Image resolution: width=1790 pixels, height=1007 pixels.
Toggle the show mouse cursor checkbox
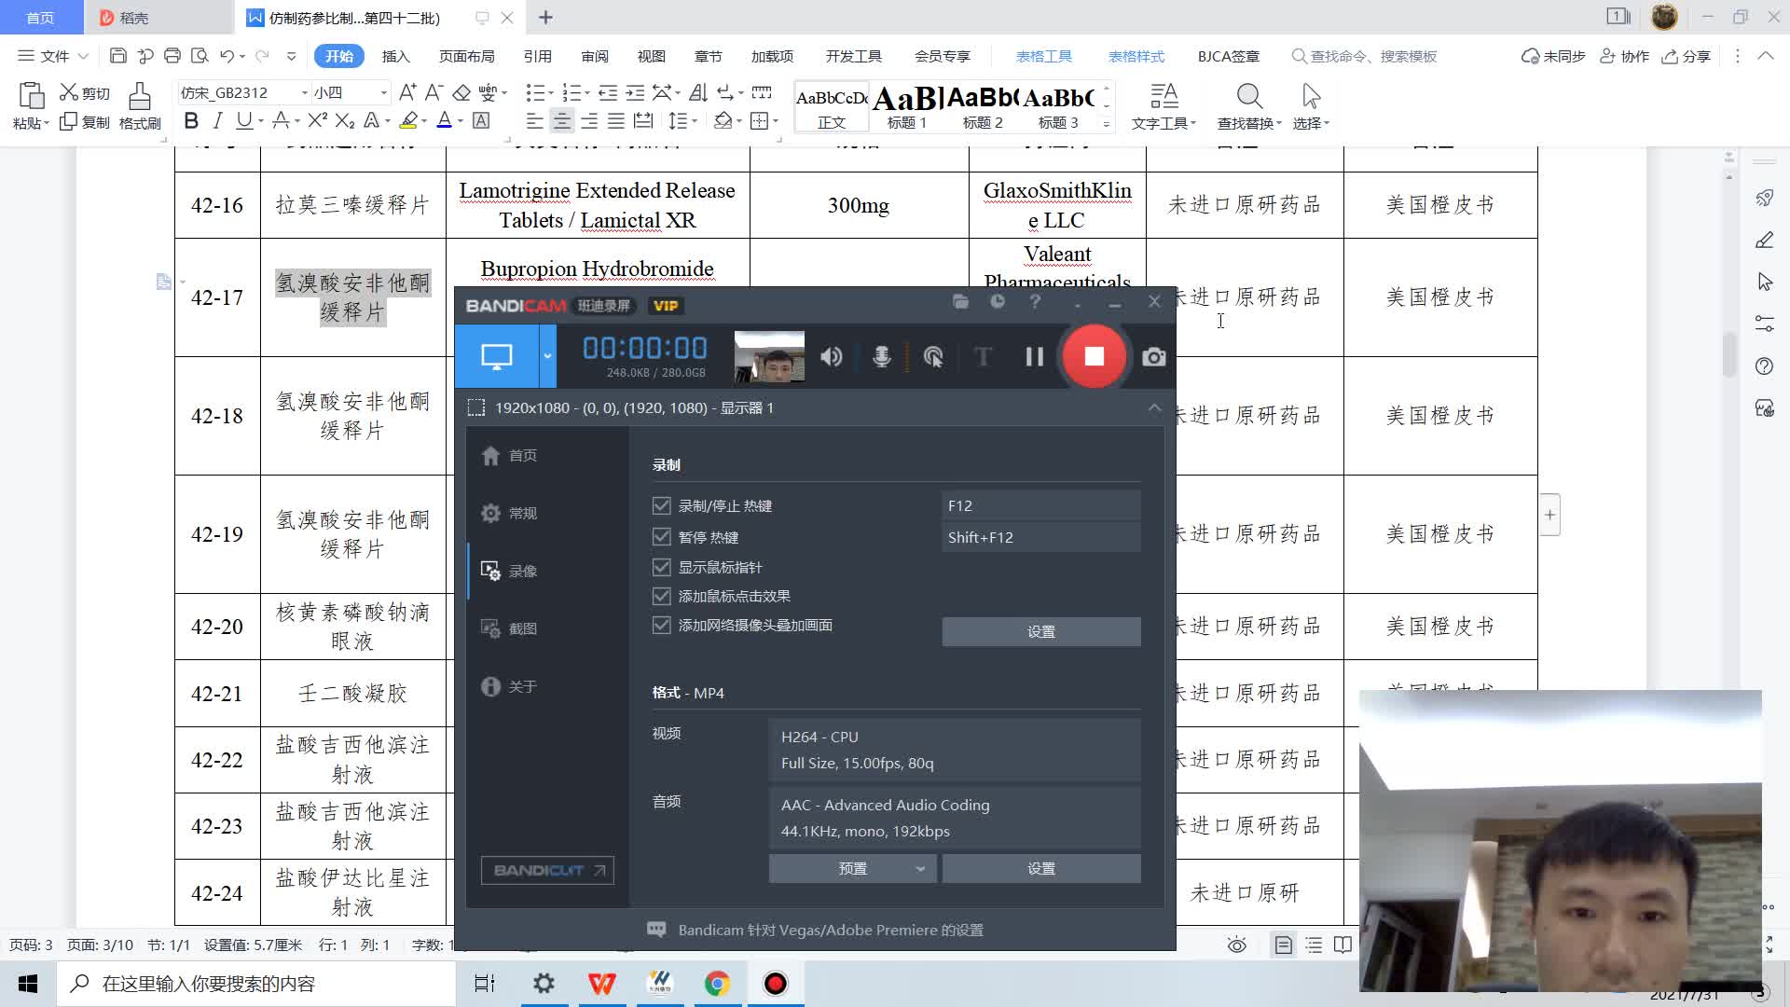tap(662, 567)
